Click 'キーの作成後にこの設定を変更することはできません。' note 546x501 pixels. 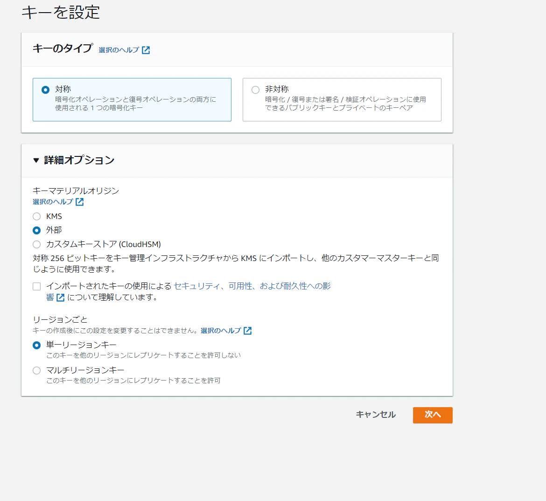(x=115, y=331)
